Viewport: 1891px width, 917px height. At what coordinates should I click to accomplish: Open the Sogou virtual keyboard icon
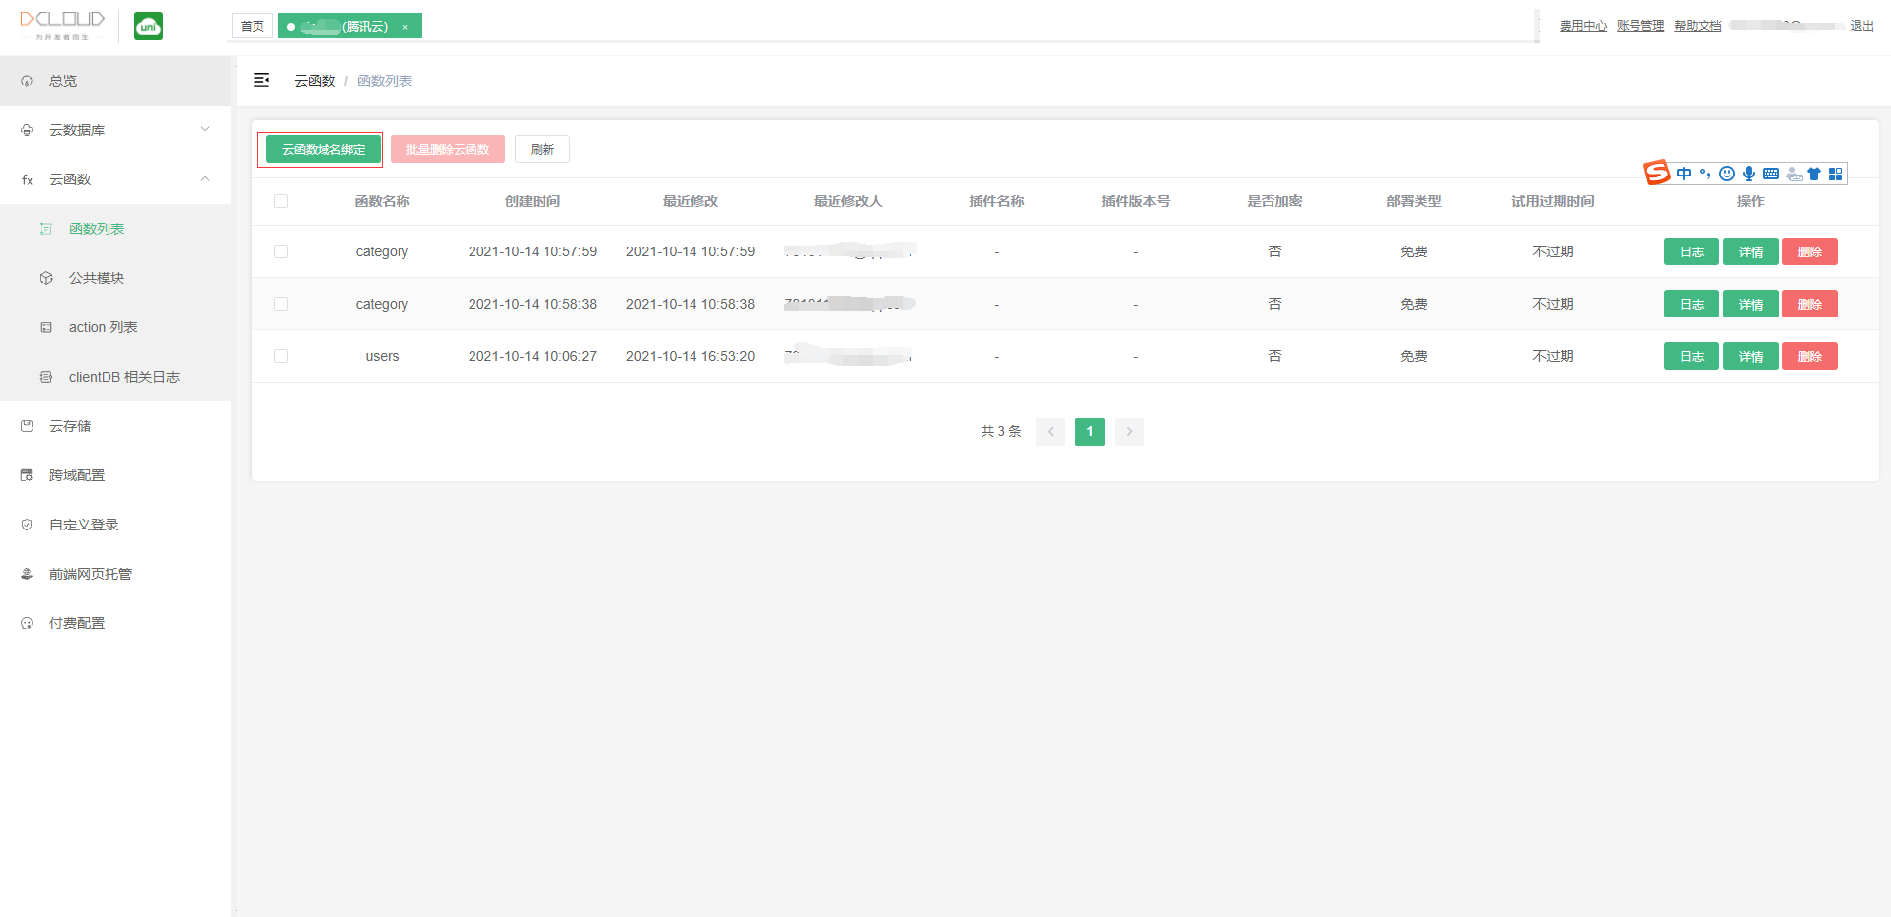coord(1771,174)
